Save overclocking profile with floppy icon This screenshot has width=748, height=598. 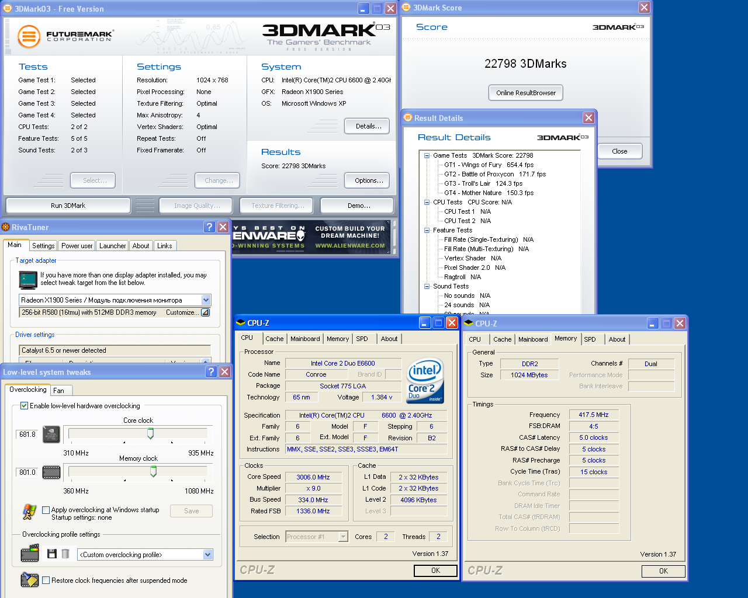click(x=52, y=554)
